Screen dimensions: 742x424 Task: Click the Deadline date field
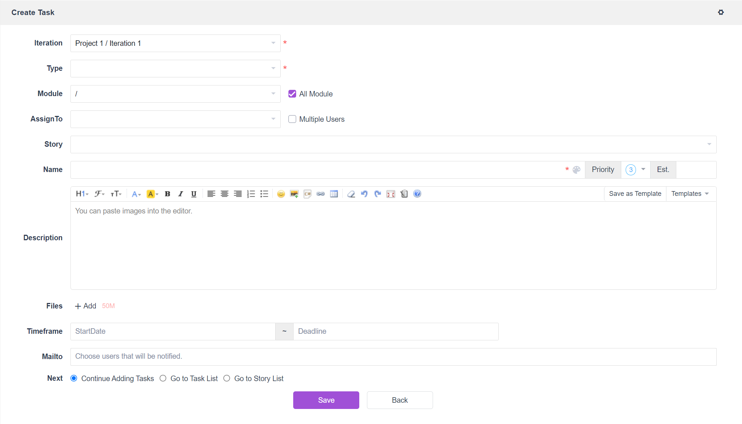[x=396, y=332]
